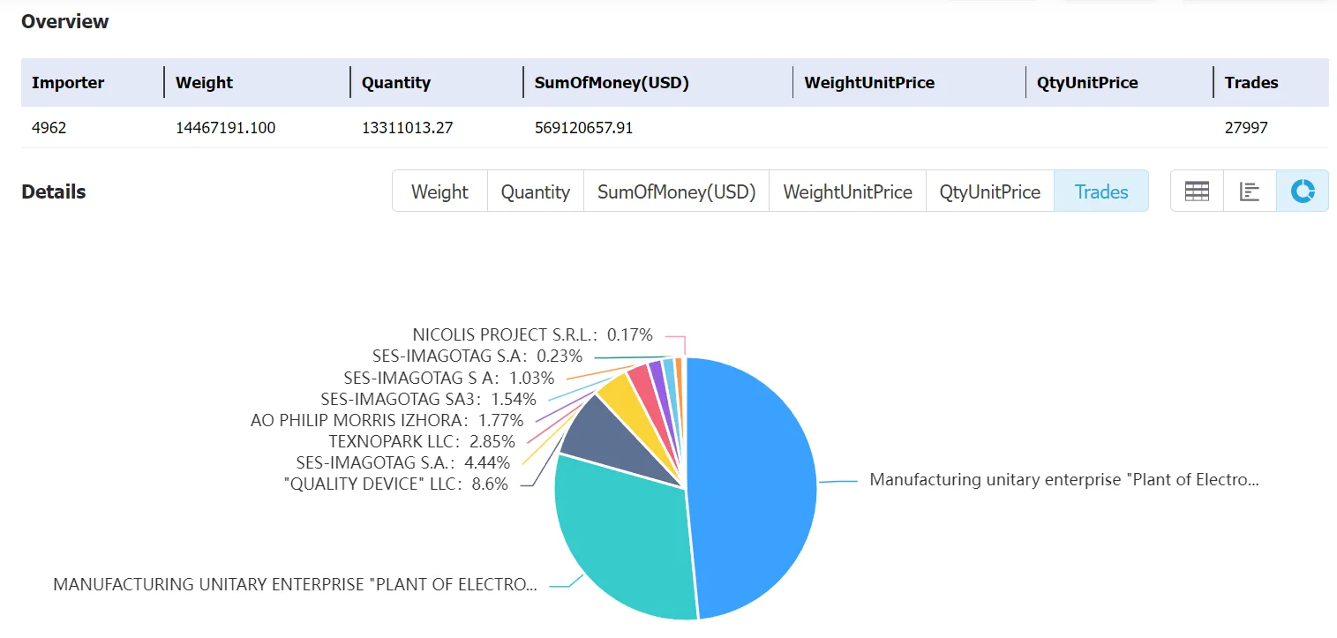Click the TEXNOPARK LLC label

tap(422, 441)
